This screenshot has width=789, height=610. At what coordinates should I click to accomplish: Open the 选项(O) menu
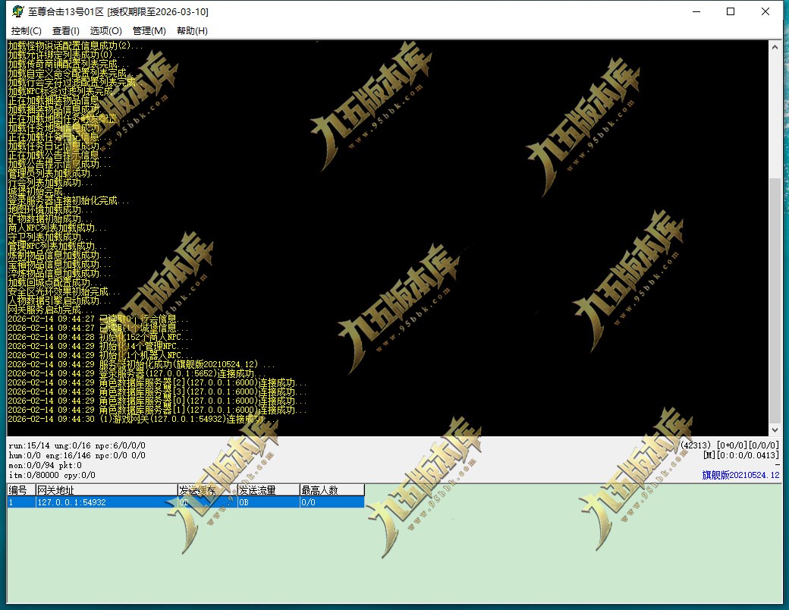coord(105,30)
